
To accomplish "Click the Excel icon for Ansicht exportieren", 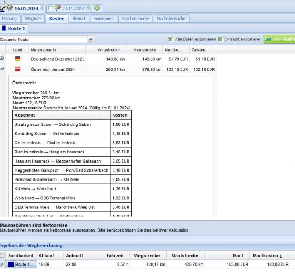I will 221,40.
